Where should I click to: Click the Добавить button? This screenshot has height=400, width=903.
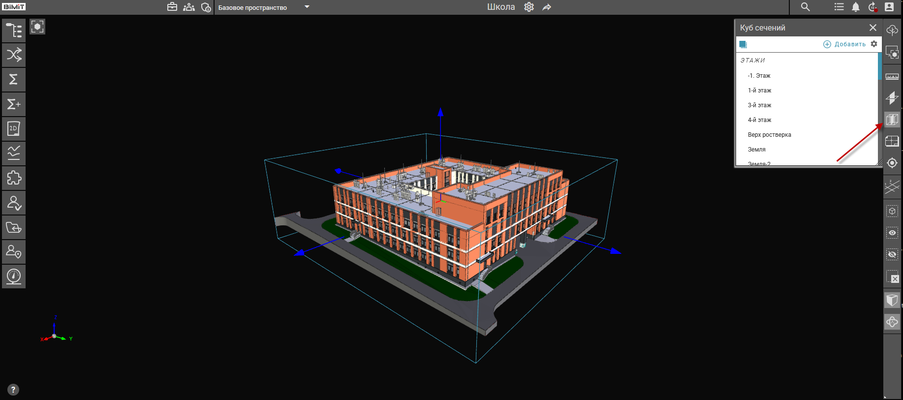pos(844,44)
